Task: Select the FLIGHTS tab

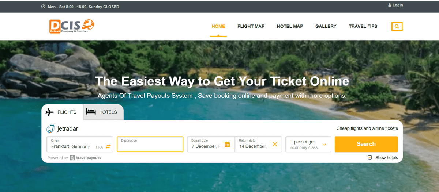Action: pyautogui.click(x=62, y=112)
